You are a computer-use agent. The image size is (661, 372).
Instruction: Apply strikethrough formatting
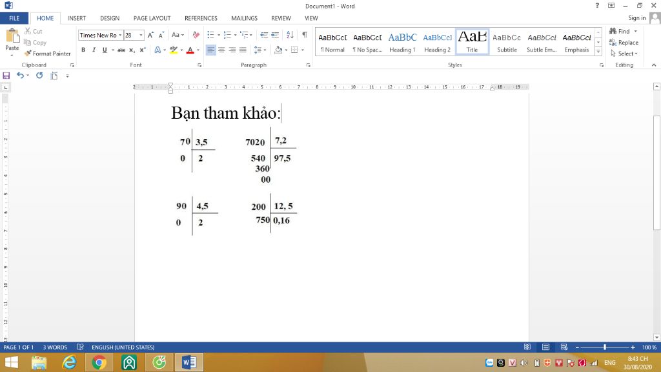pyautogui.click(x=121, y=50)
